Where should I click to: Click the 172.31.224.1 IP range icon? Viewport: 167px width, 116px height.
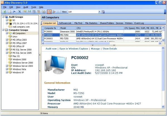coord(10,23)
